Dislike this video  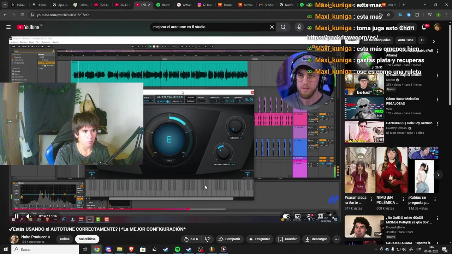coord(207,239)
